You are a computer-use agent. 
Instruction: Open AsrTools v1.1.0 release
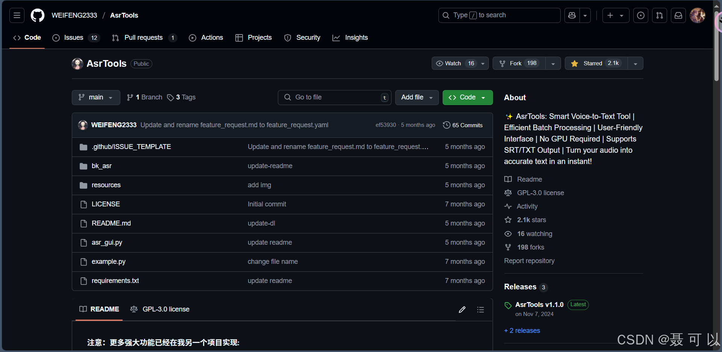click(x=539, y=305)
